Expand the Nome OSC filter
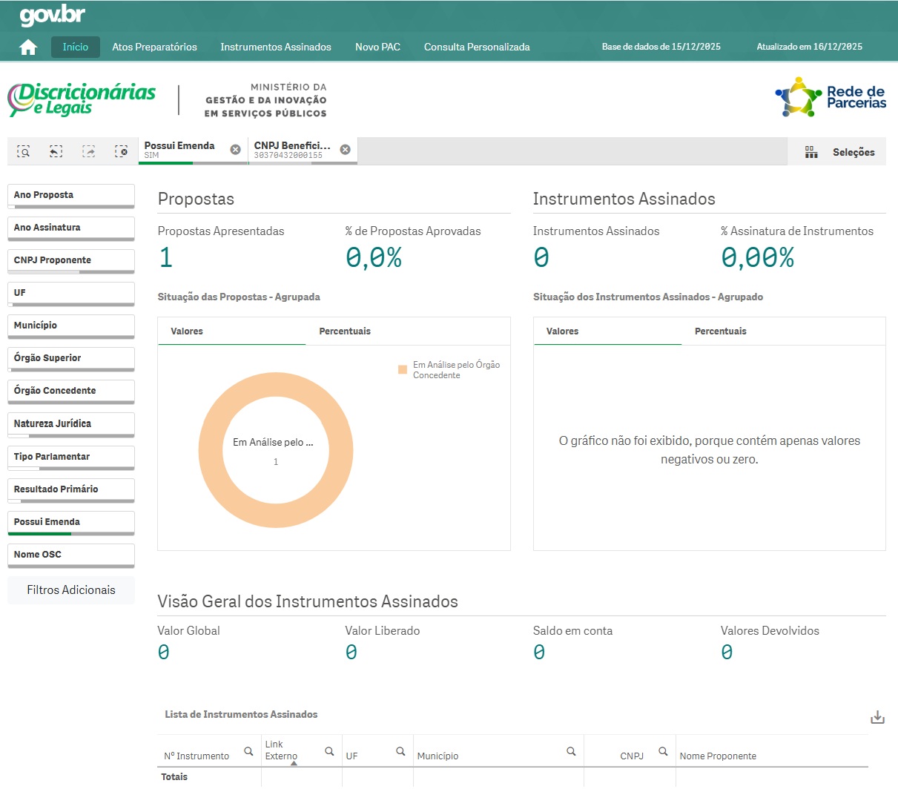The height and width of the screenshot is (809, 898). (71, 555)
